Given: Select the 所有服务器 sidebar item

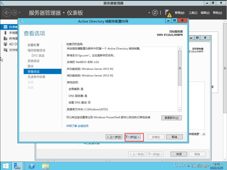Looking at the screenshot, I should [x=9, y=38].
